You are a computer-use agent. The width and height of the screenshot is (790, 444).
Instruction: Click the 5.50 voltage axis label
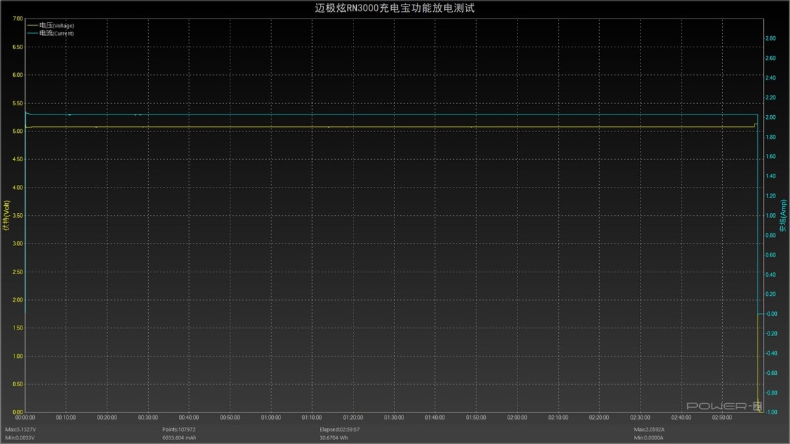pos(17,103)
